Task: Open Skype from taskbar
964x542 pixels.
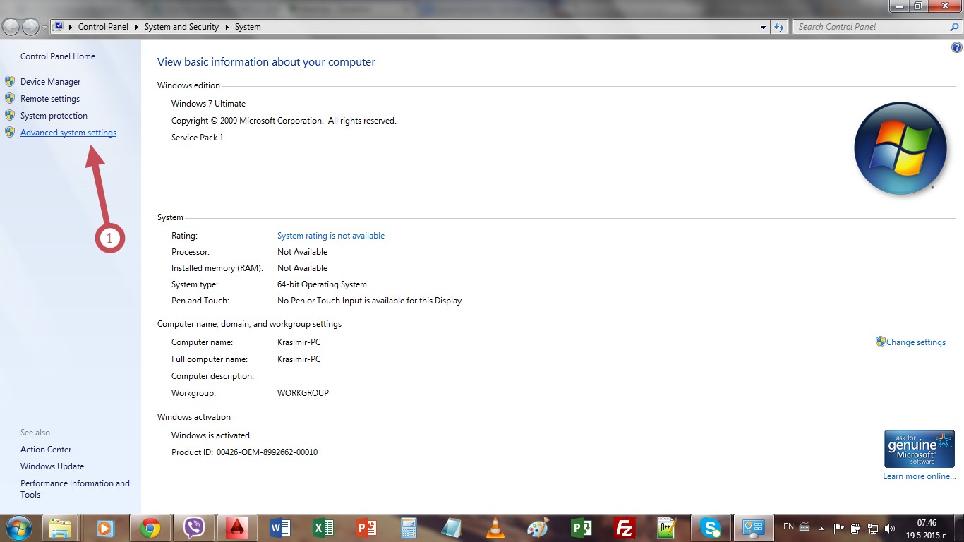Action: point(711,528)
